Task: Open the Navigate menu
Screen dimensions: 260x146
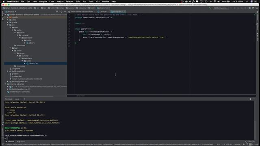Action: (x=43, y=2)
